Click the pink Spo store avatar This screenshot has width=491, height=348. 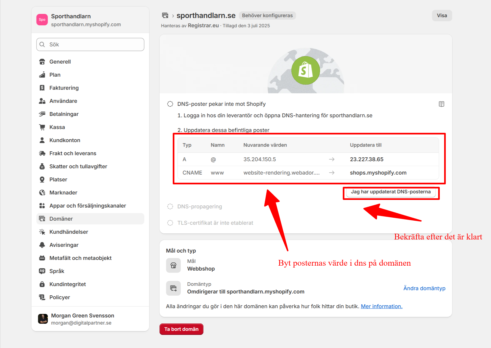(x=42, y=20)
